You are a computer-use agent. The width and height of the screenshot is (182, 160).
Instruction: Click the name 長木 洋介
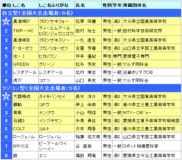coord(86,97)
